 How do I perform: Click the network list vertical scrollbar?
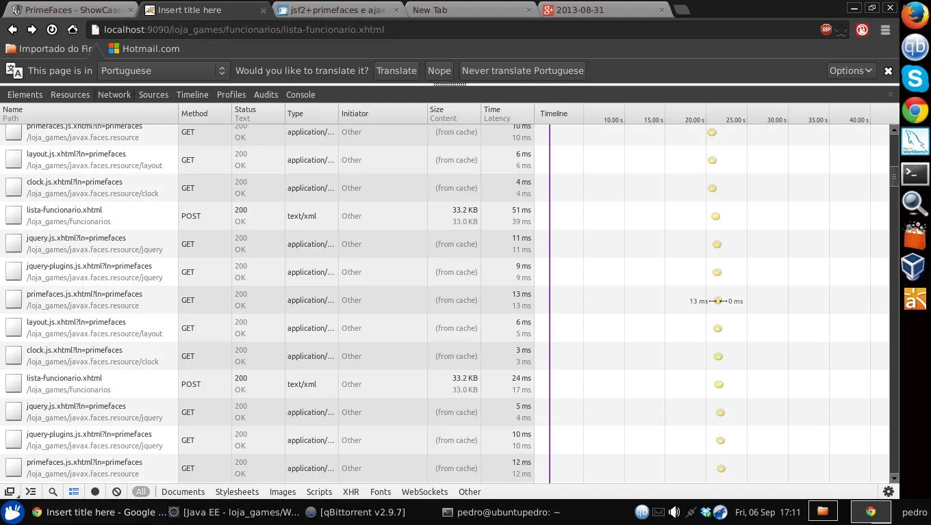[x=894, y=304]
